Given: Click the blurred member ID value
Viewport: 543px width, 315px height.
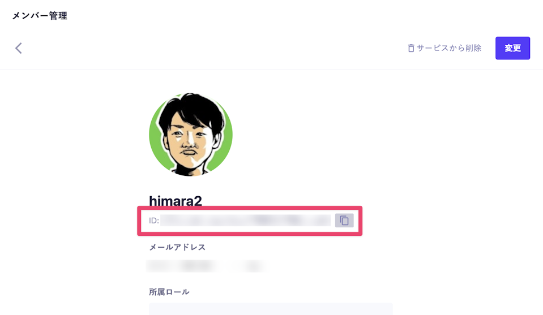Looking at the screenshot, I should click(x=245, y=221).
